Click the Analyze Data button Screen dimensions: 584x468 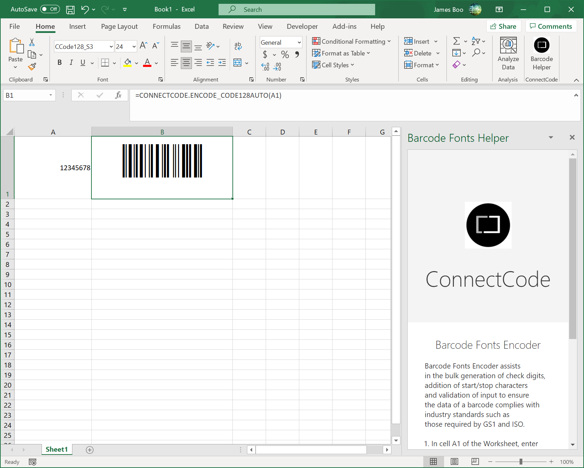pos(508,54)
